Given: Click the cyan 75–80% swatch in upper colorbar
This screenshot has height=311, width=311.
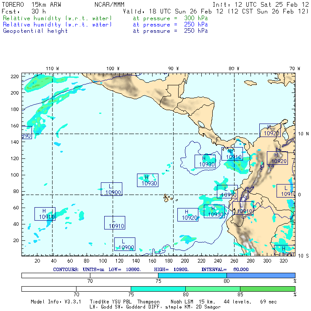Looking at the screenshot, I should (x=192, y=275).
